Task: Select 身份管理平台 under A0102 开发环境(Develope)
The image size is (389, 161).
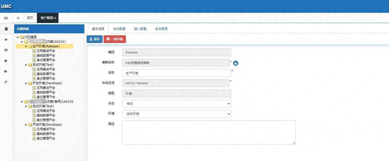Action: [46, 138]
